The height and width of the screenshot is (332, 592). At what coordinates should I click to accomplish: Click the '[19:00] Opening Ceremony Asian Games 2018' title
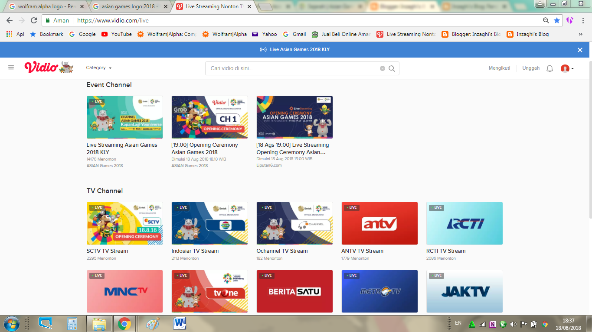[x=205, y=148]
